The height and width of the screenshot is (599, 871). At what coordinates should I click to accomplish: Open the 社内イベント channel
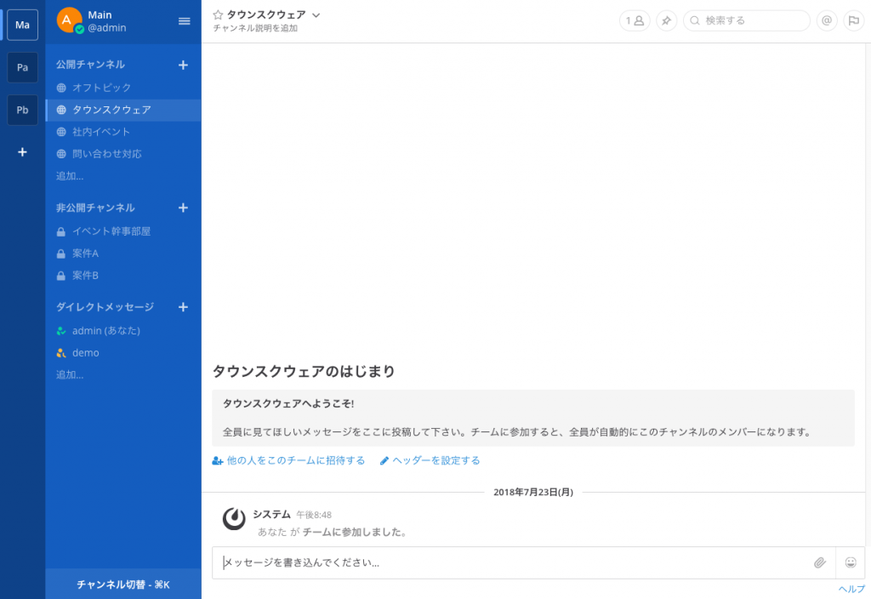click(101, 132)
